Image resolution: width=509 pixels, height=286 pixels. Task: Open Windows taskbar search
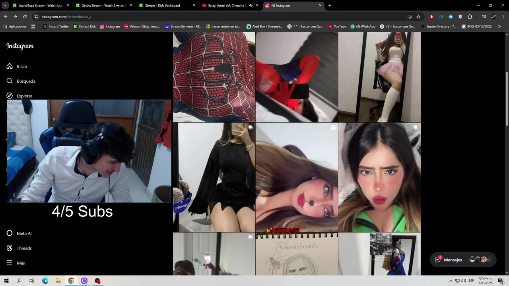point(19,281)
